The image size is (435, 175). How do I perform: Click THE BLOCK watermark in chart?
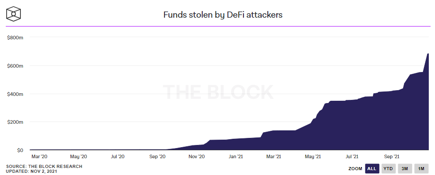[218, 92]
